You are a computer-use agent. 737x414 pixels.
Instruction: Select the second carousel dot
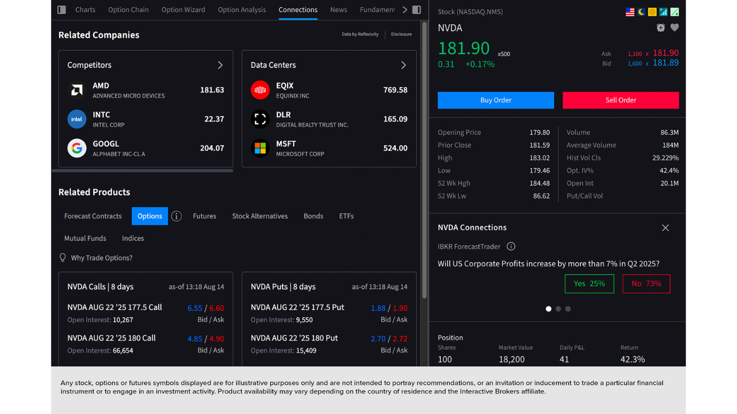[x=558, y=309]
